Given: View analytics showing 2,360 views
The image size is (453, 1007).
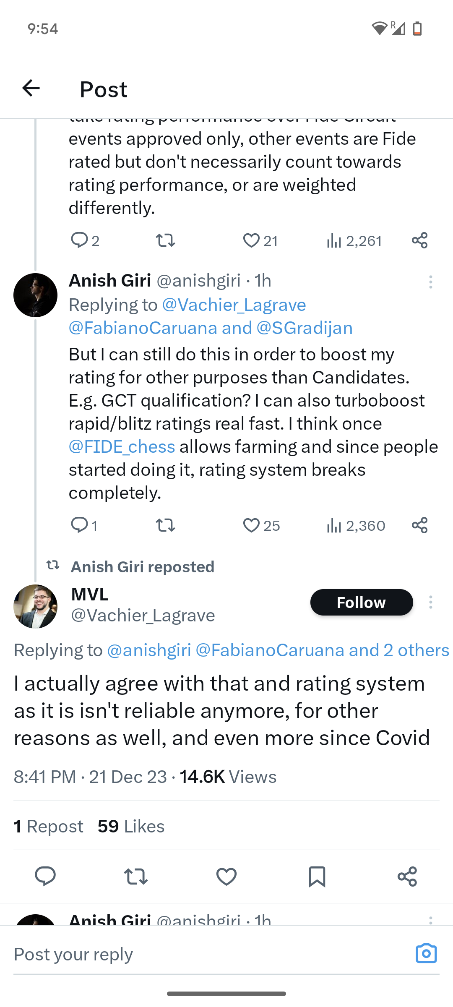Looking at the screenshot, I should 356,525.
